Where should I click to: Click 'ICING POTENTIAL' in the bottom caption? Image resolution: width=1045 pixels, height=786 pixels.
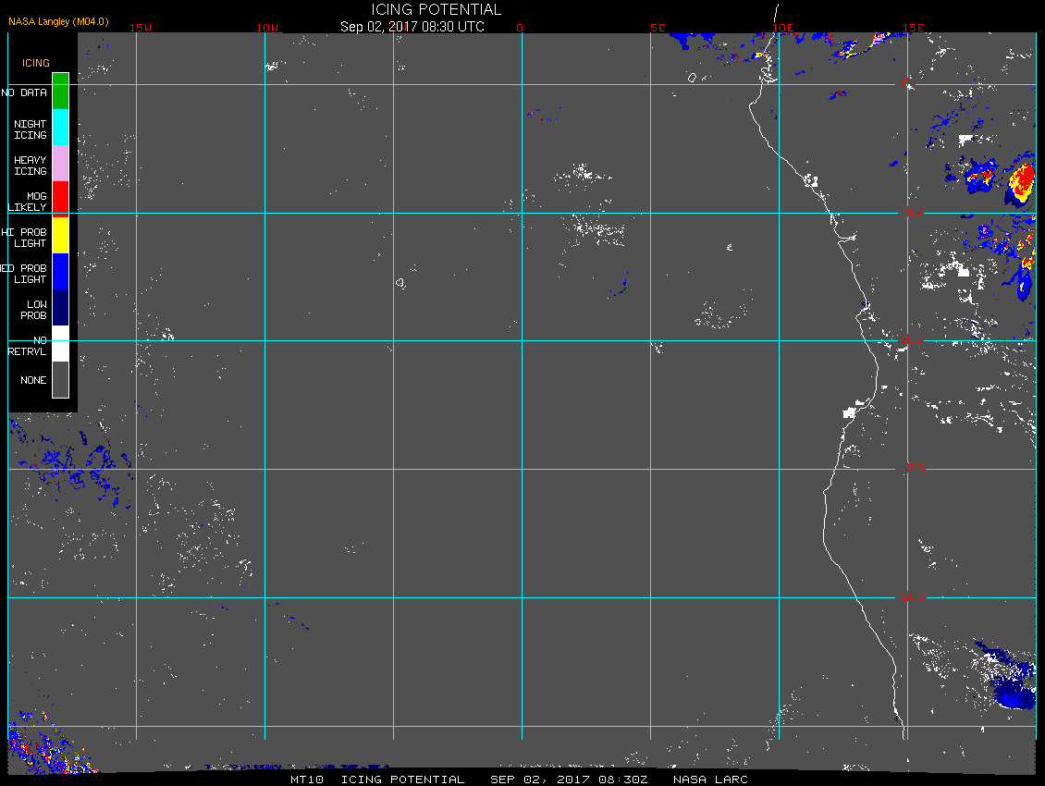[x=402, y=780]
